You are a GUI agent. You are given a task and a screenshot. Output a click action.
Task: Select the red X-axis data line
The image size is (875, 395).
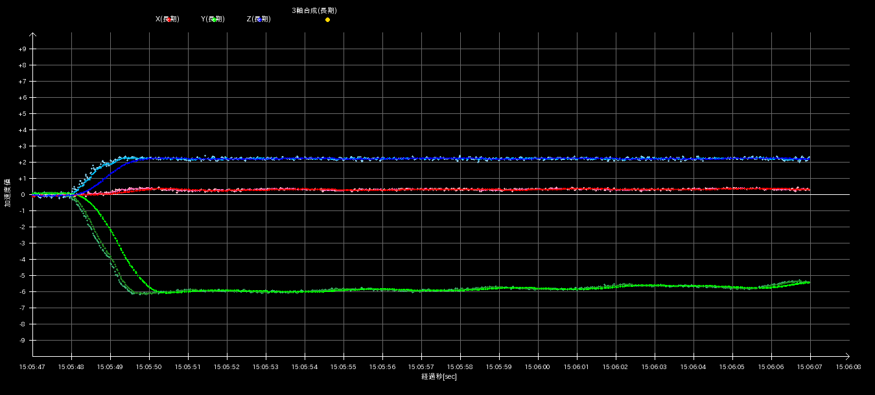pyautogui.click(x=454, y=189)
